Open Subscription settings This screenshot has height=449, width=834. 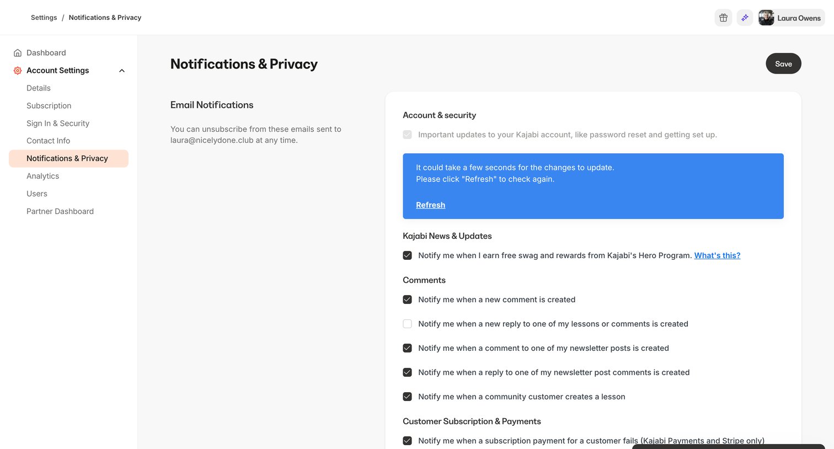49,106
